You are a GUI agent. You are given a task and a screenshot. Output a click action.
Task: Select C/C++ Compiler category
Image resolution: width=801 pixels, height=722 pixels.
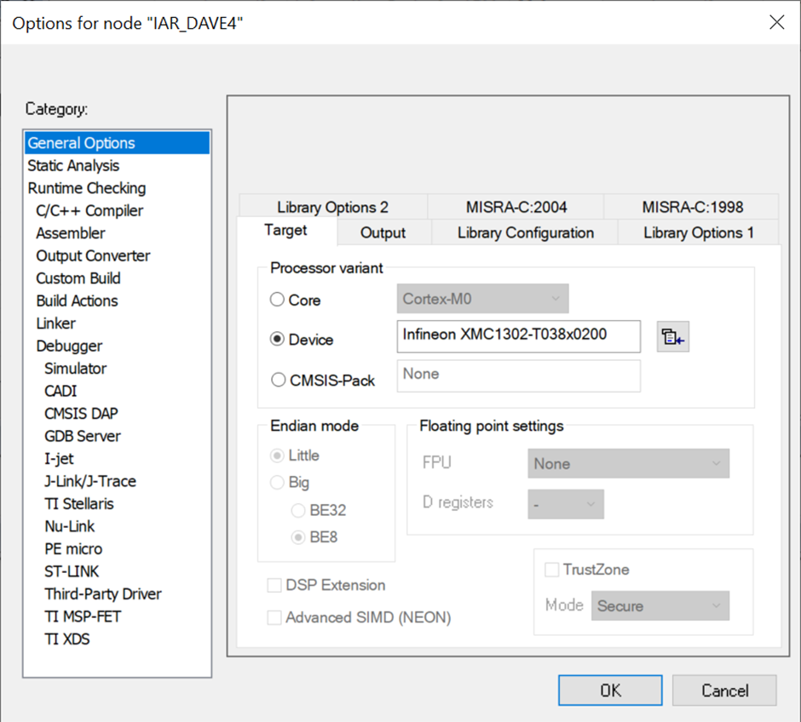point(89,210)
